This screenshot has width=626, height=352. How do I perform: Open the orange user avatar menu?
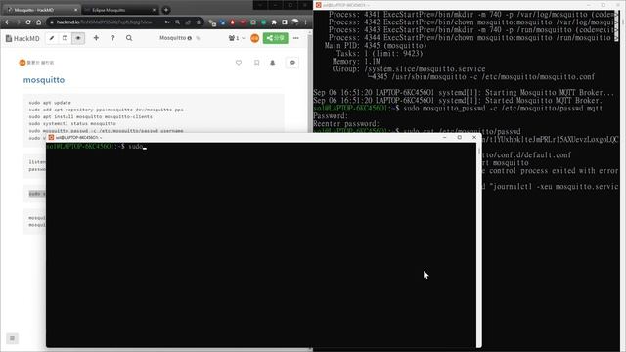tap(254, 38)
